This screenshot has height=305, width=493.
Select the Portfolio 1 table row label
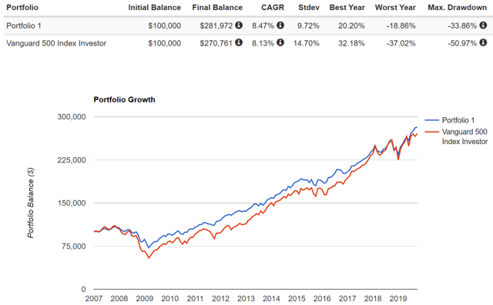(x=24, y=25)
